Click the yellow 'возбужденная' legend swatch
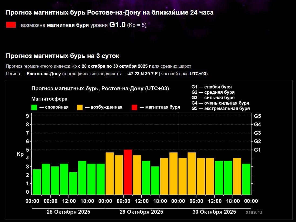Screen dimensions: 296x222 click(80, 107)
